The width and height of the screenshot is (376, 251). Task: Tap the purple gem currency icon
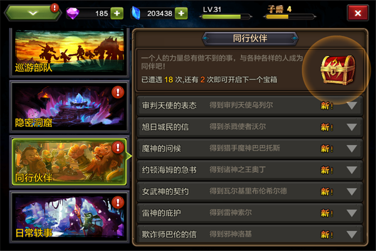click(73, 13)
